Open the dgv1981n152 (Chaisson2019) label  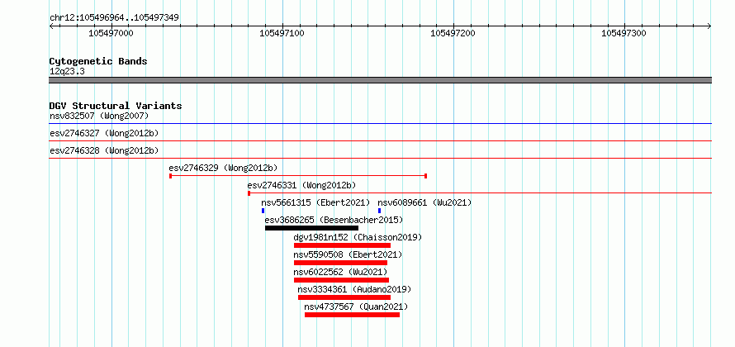358,237
